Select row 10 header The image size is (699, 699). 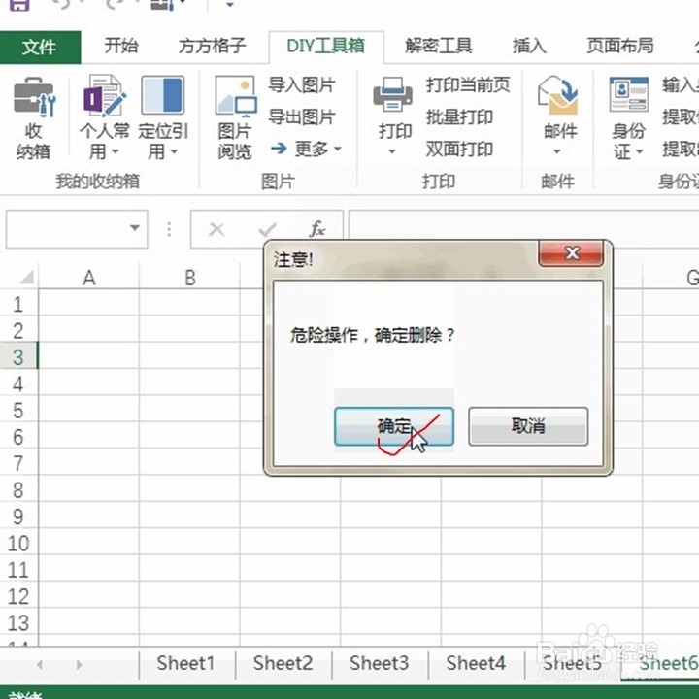pyautogui.click(x=18, y=543)
